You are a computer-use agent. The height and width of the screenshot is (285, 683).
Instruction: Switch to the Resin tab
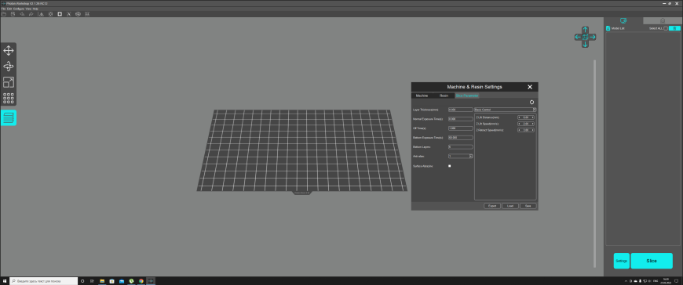pyautogui.click(x=444, y=96)
